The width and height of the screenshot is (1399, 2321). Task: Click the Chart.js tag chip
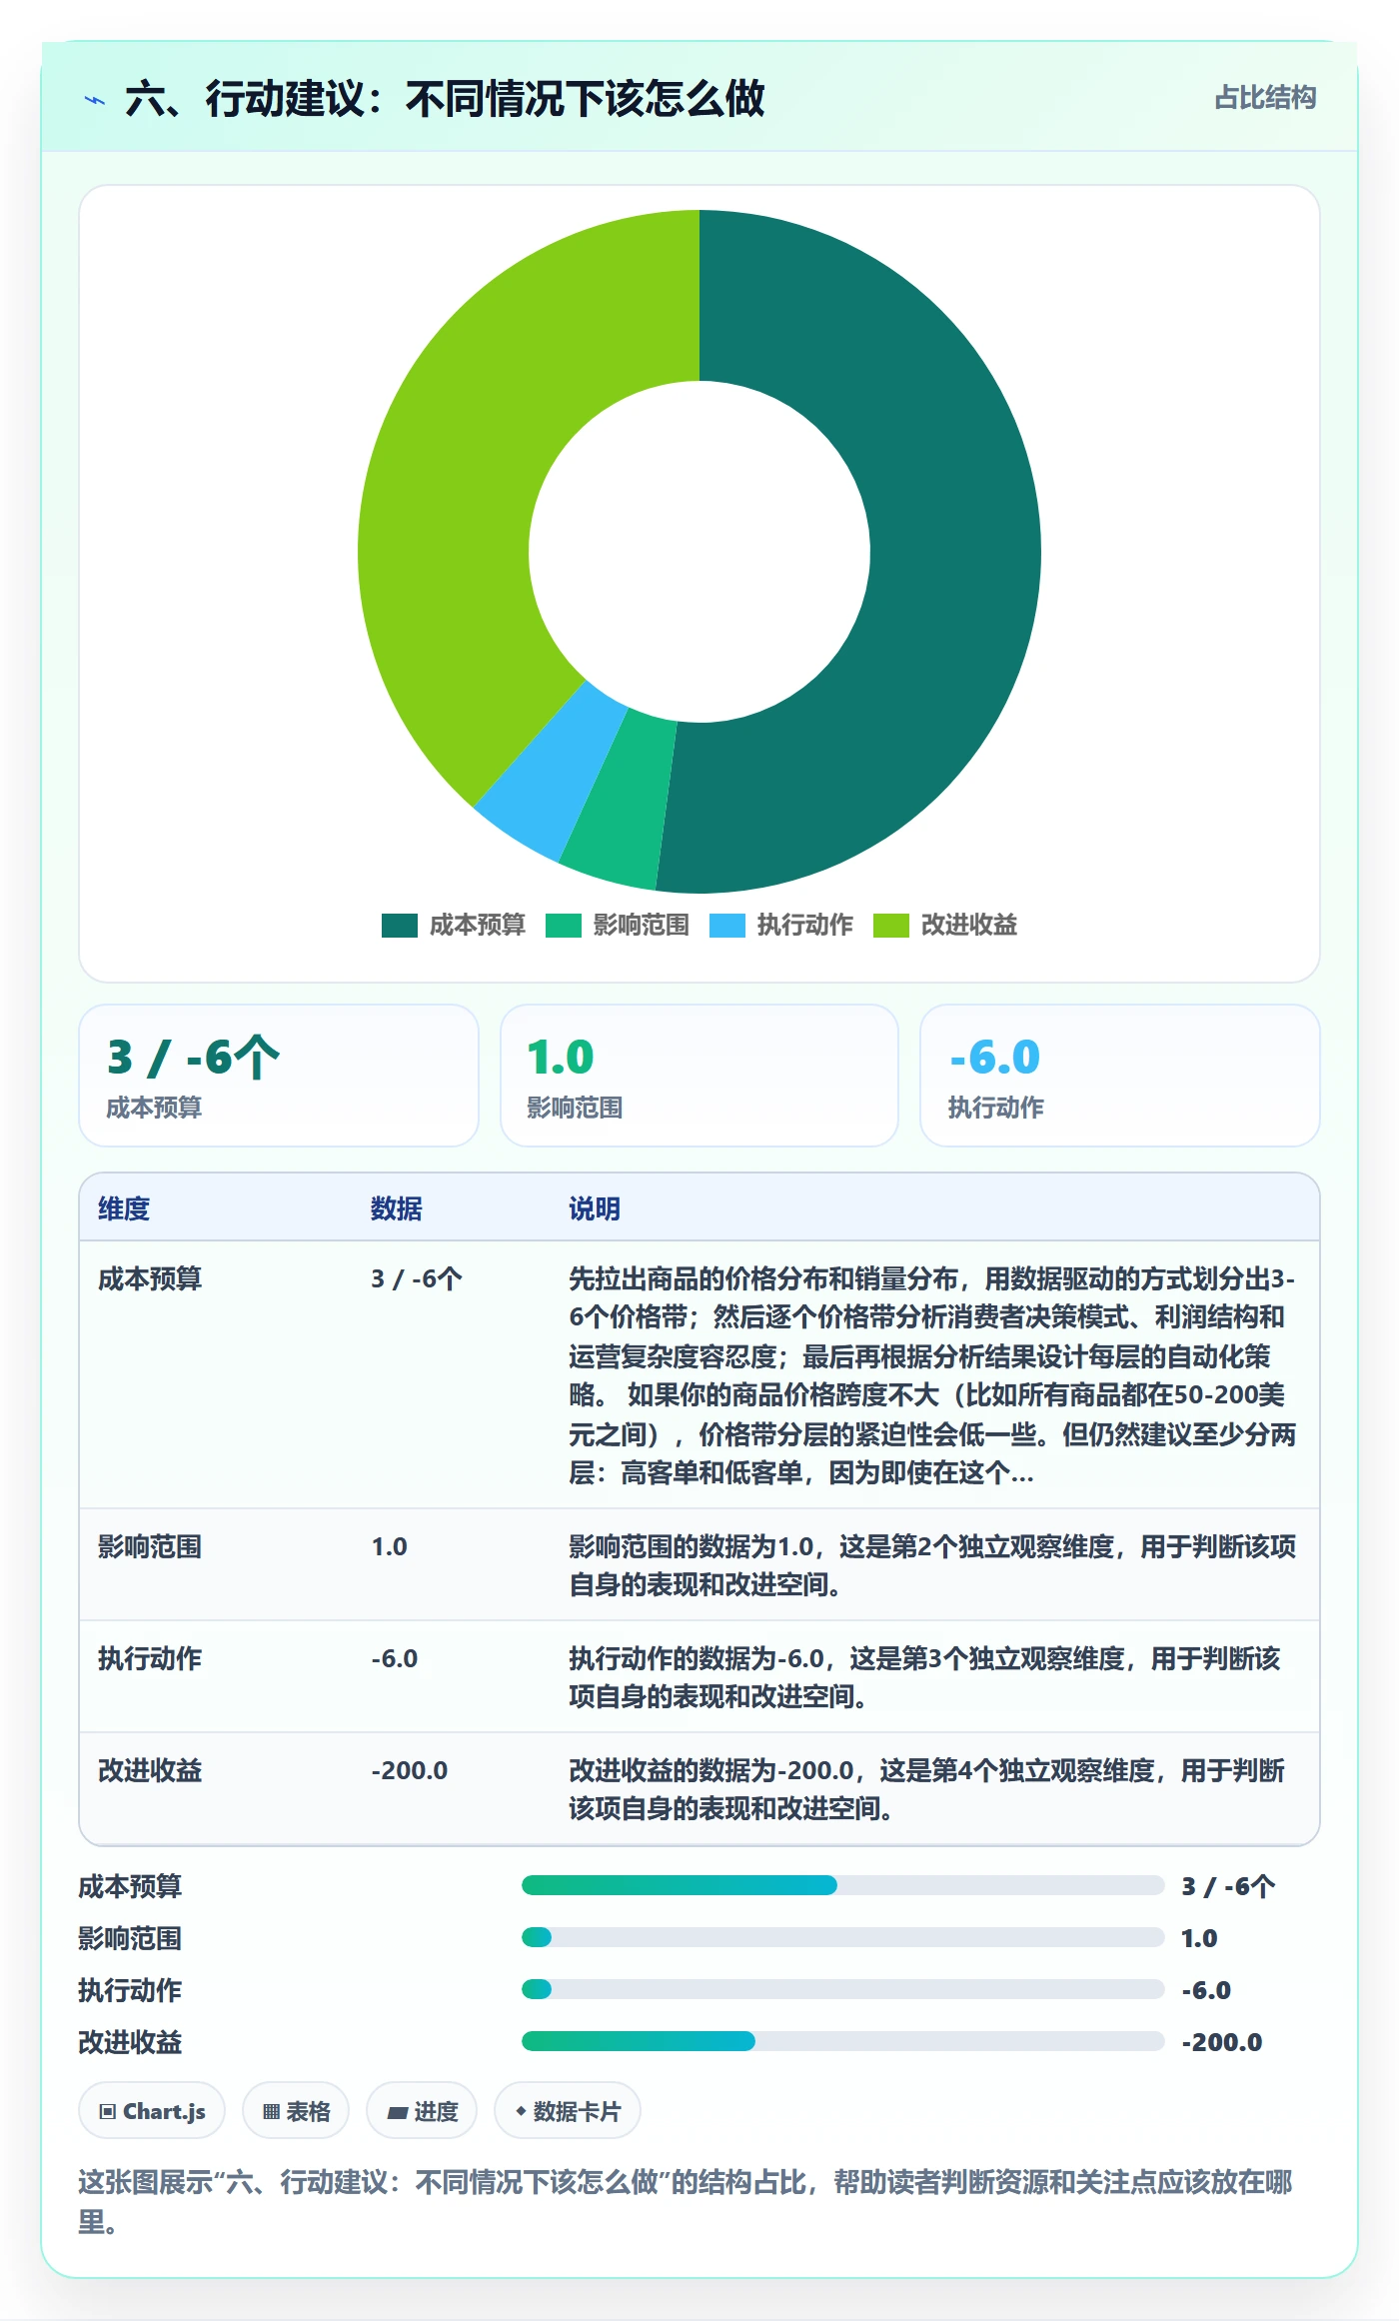pyautogui.click(x=152, y=2111)
